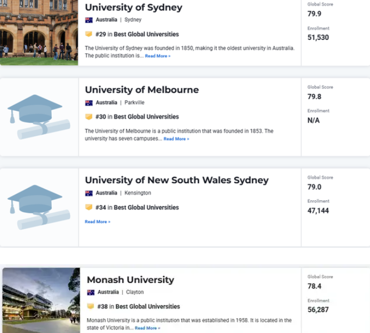370x333 pixels.
Task: Click the Enrollment value 51,530
Action: tap(318, 37)
